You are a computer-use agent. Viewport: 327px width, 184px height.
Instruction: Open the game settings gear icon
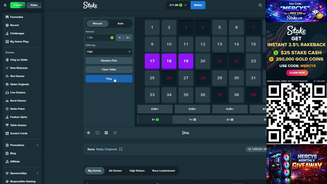tap(88, 133)
